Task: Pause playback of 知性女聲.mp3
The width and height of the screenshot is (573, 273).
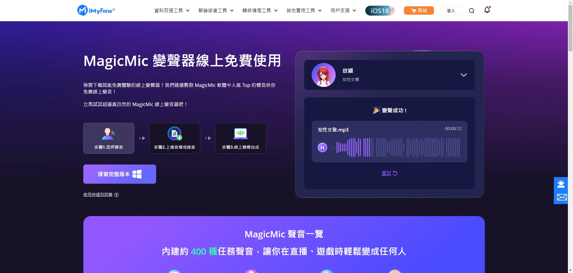Action: pos(322,147)
